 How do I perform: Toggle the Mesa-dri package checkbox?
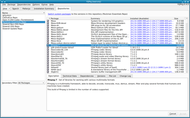tap(48, 25)
